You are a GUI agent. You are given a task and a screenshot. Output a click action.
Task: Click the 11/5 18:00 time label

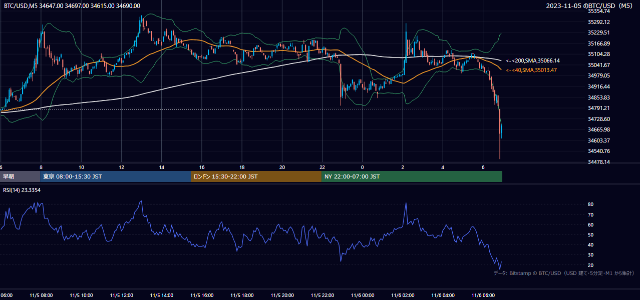(x=242, y=295)
